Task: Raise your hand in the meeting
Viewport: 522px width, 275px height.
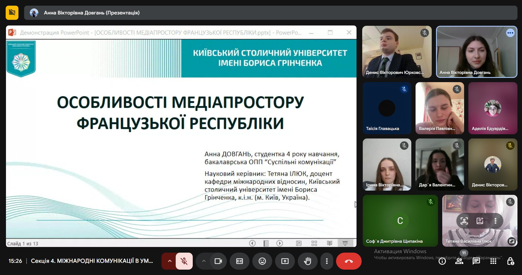Action: pos(307,261)
